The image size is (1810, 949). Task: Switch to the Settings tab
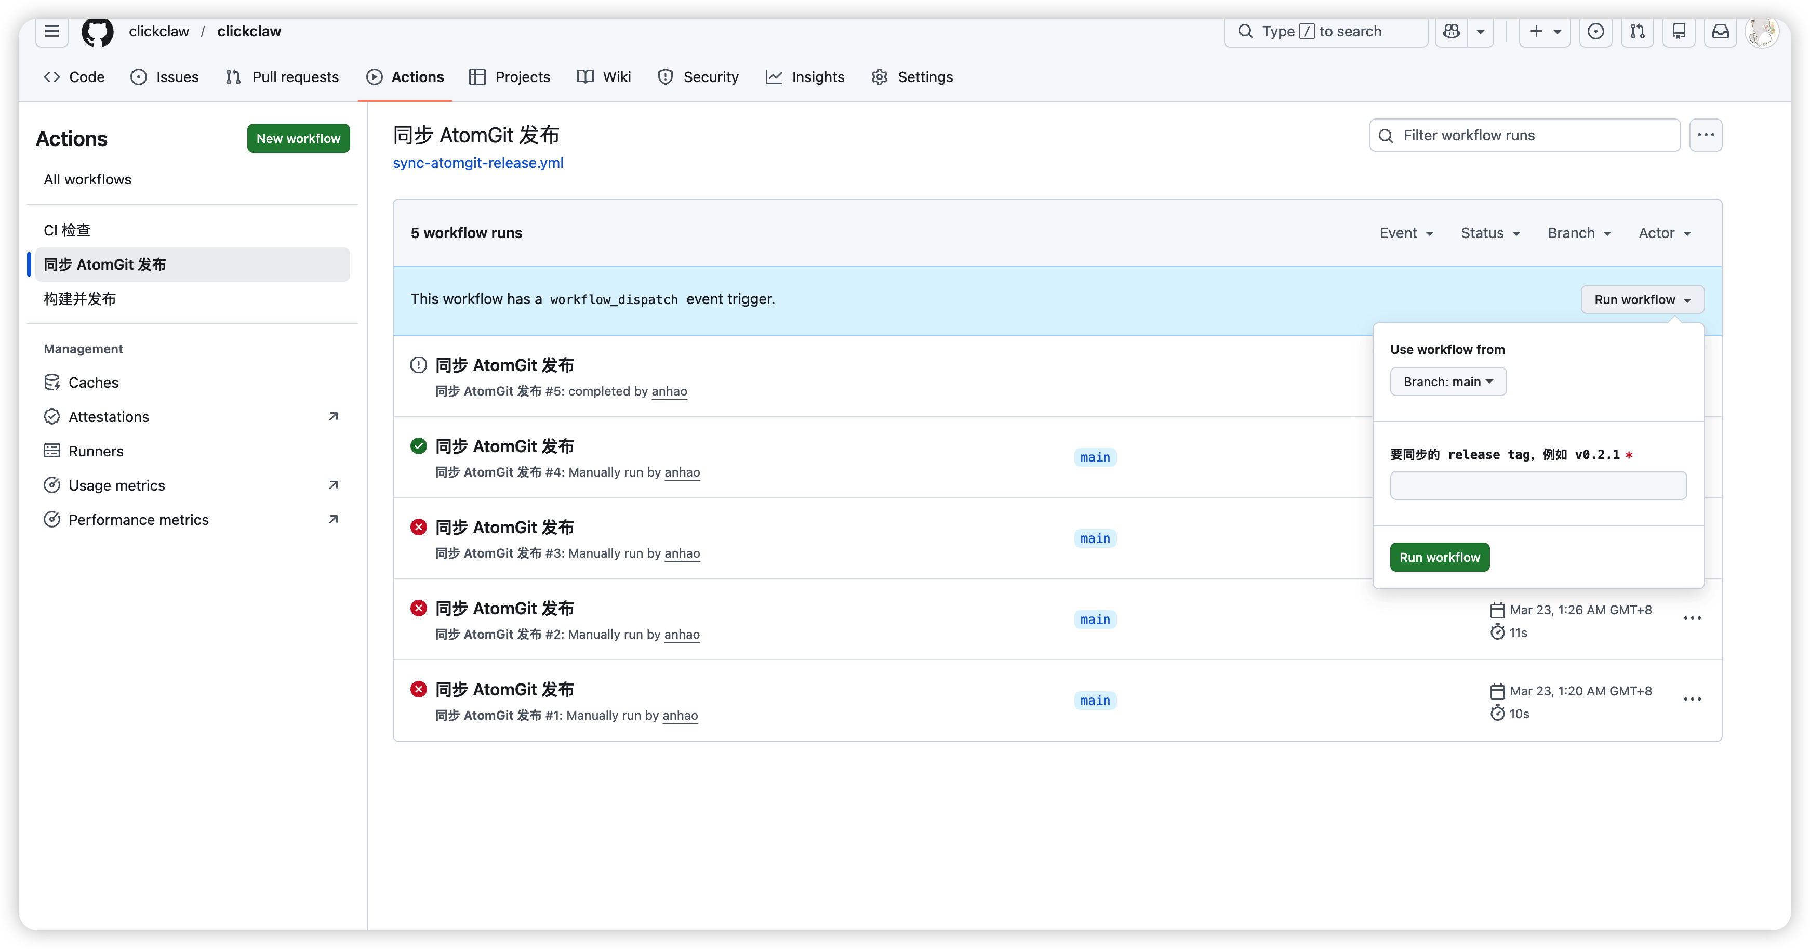tap(913, 77)
